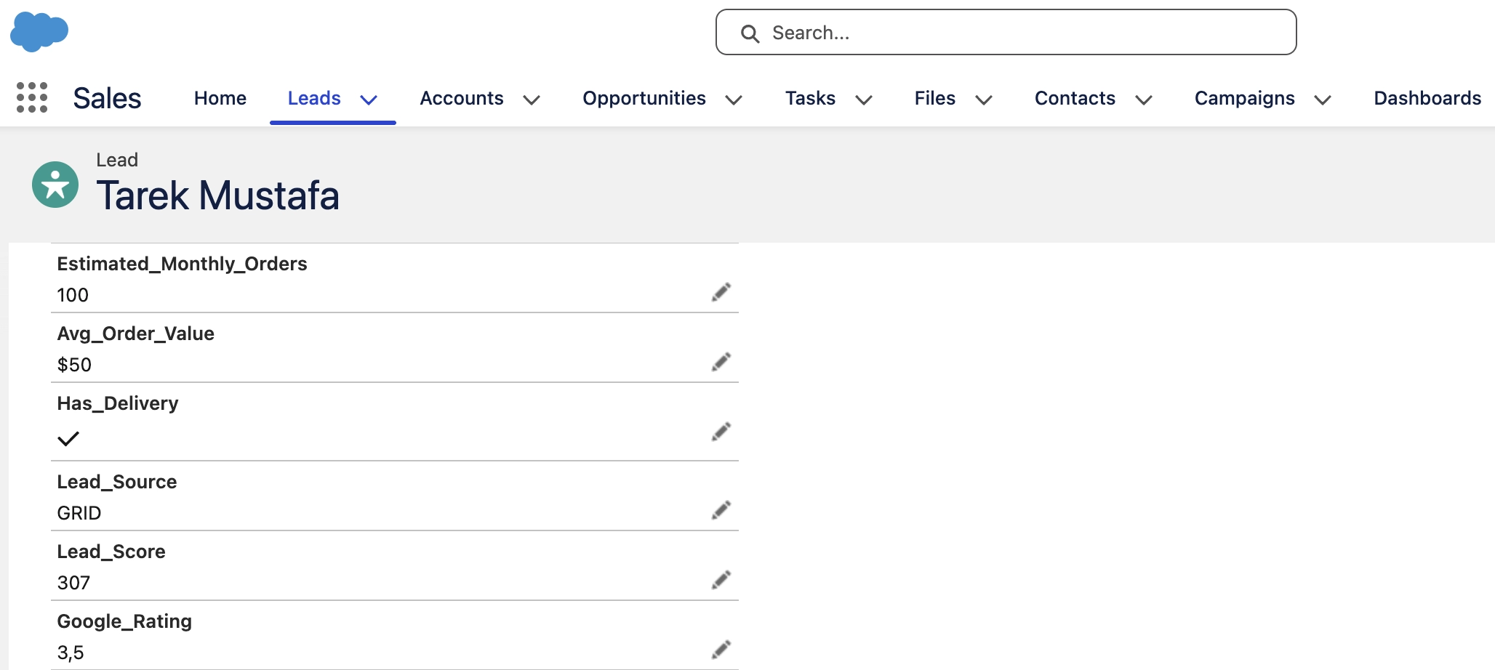Edit the Estimated_Monthly_Orders field pencil
This screenshot has height=670, width=1495.
(x=721, y=292)
